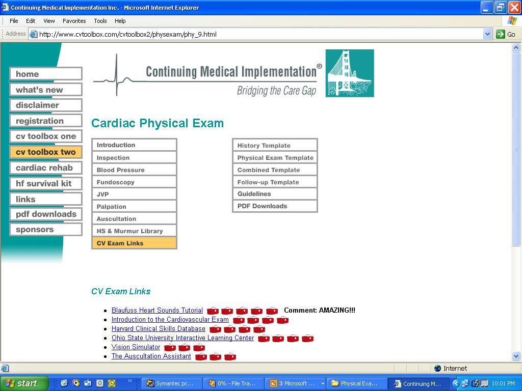Switch to Continuing M... taskbar button
Image resolution: width=522 pixels, height=391 pixels.
coord(419,383)
